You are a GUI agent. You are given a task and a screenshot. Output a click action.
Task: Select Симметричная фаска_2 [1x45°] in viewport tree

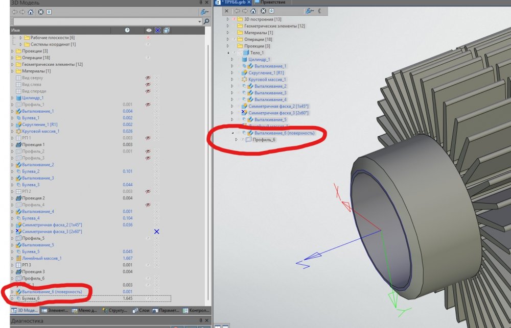click(x=278, y=107)
